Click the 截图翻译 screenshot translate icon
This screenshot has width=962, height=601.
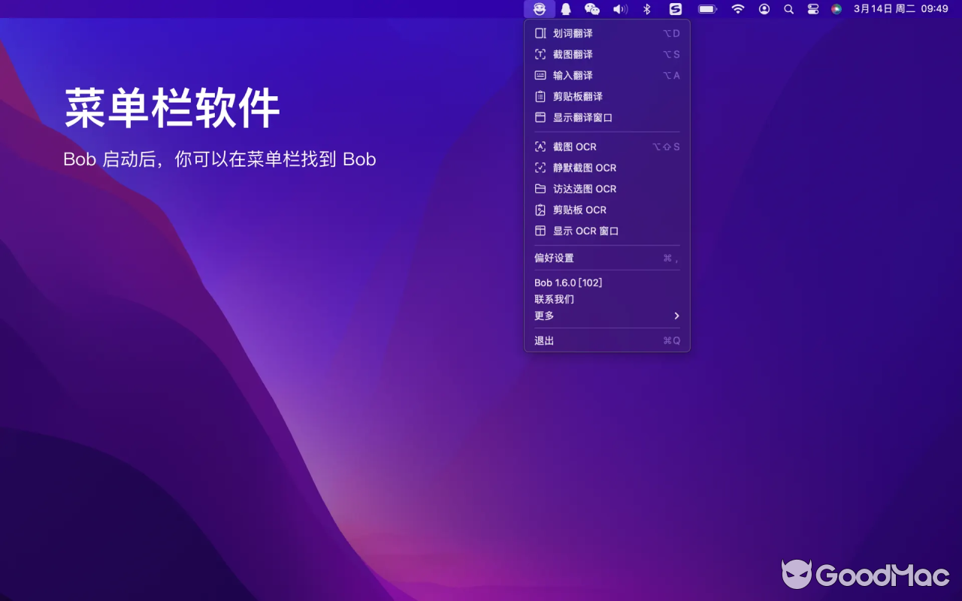pyautogui.click(x=540, y=54)
